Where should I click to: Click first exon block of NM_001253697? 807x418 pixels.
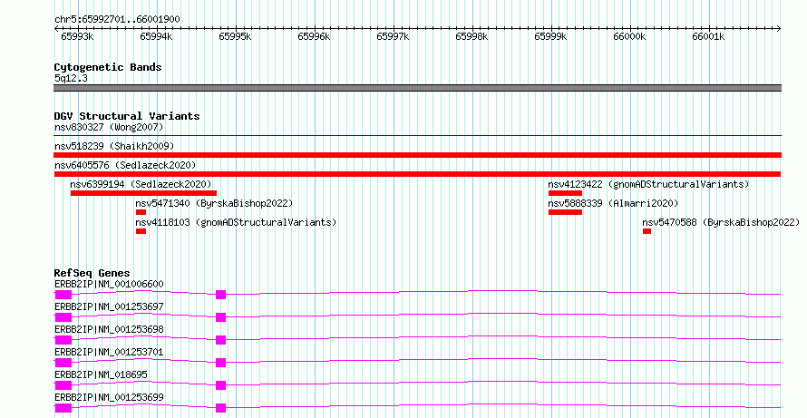coord(63,317)
